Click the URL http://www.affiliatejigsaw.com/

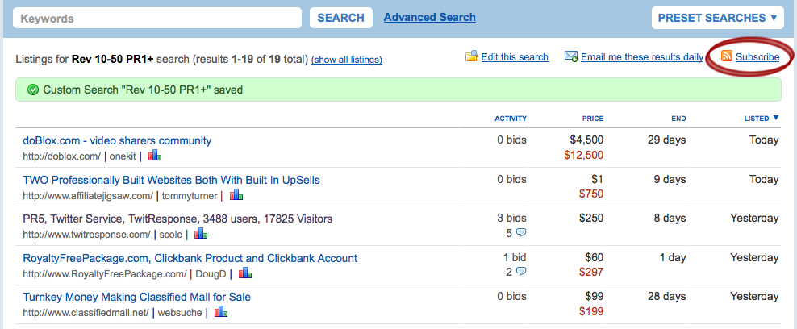point(88,195)
